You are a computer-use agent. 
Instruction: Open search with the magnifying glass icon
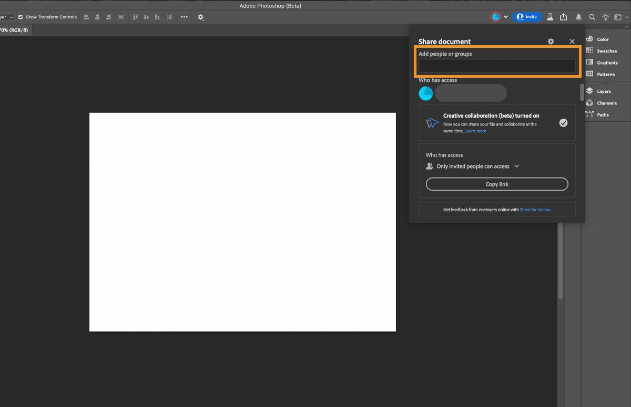592,17
